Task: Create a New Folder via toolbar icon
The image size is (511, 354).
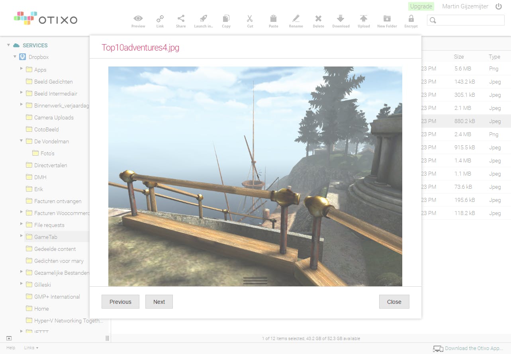Action: 387,18
